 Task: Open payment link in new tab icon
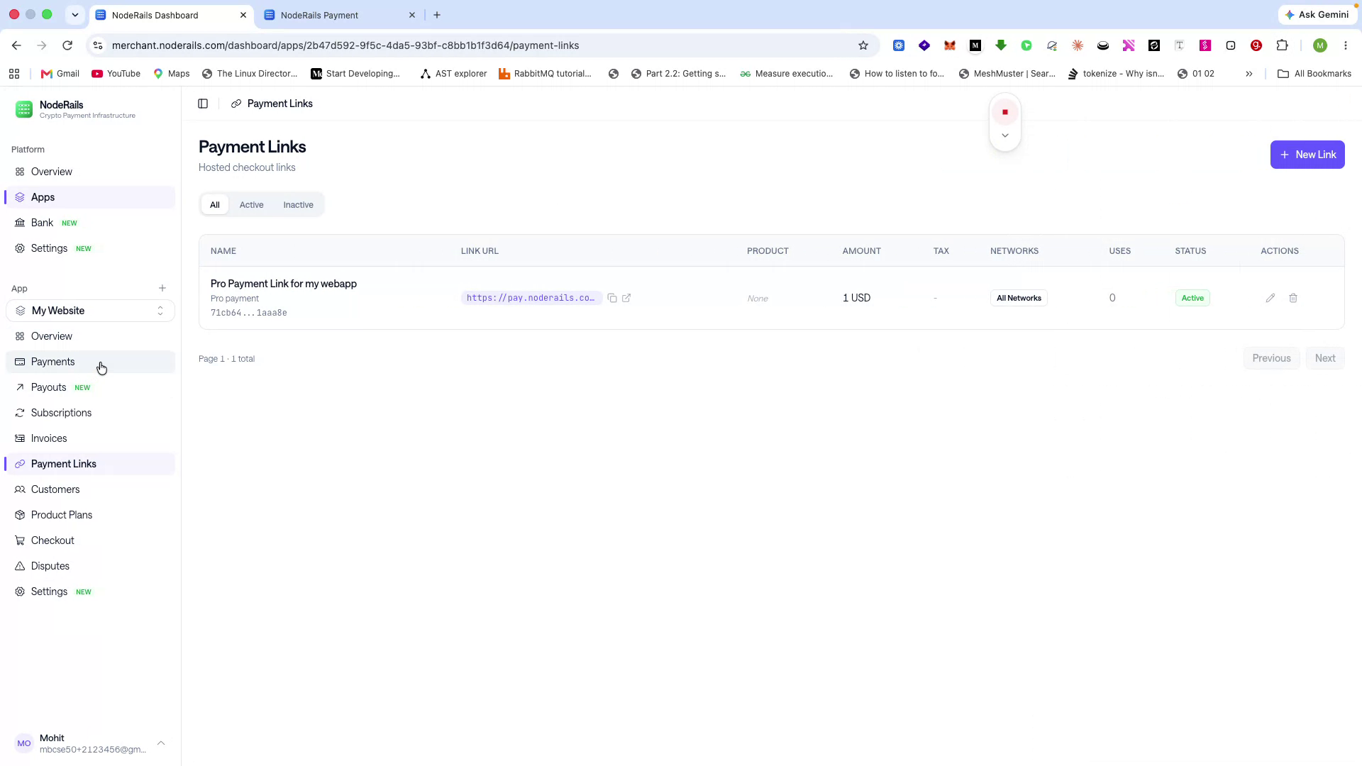626,299
